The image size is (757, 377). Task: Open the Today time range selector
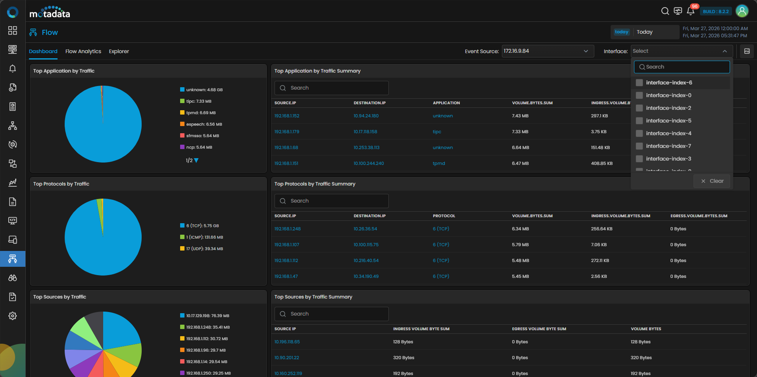645,32
